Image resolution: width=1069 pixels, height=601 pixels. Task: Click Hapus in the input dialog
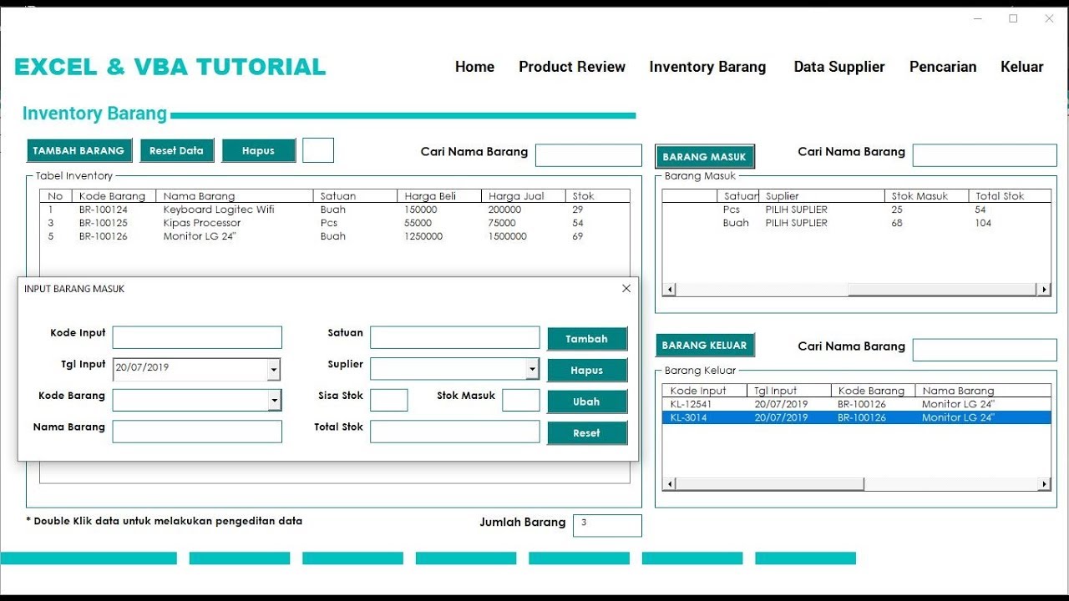click(x=587, y=371)
